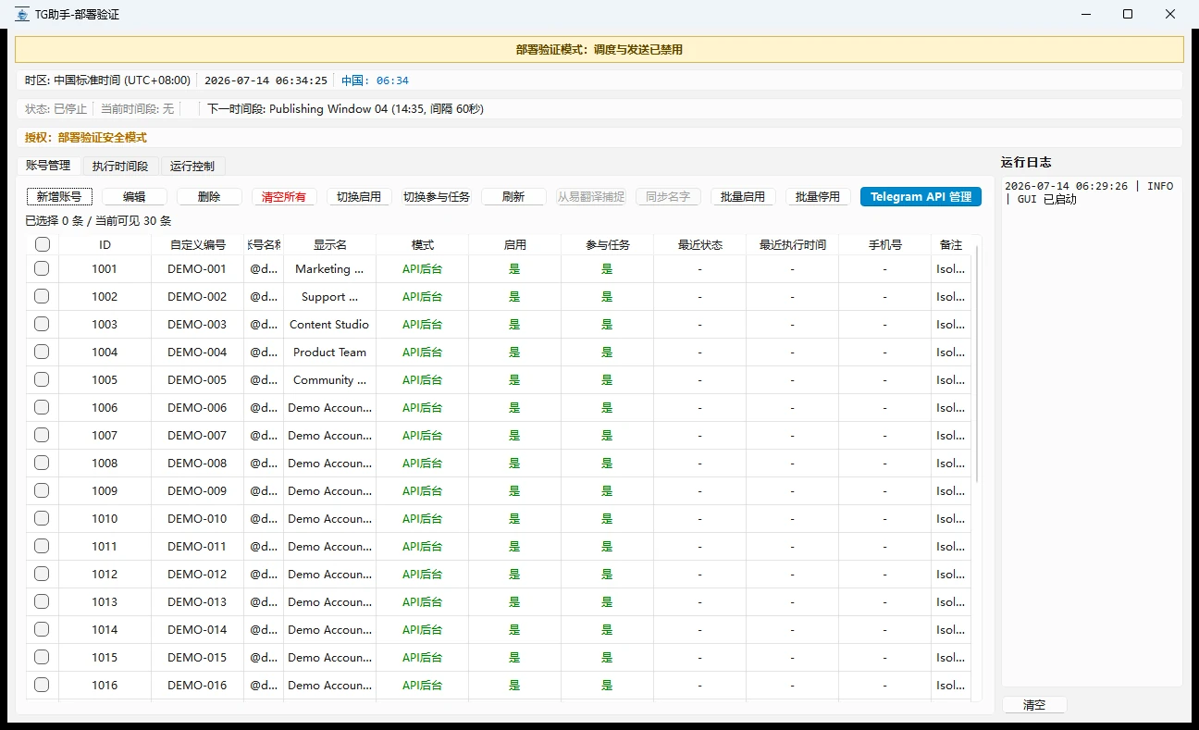Tick the checkbox for row ID 1016
The width and height of the screenshot is (1199, 730).
click(42, 685)
